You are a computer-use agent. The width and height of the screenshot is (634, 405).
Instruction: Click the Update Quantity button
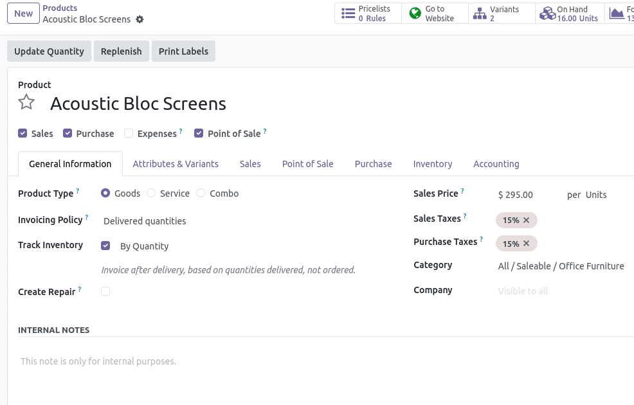[x=50, y=51]
